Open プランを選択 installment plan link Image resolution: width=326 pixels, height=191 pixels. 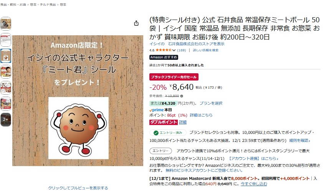211,103
